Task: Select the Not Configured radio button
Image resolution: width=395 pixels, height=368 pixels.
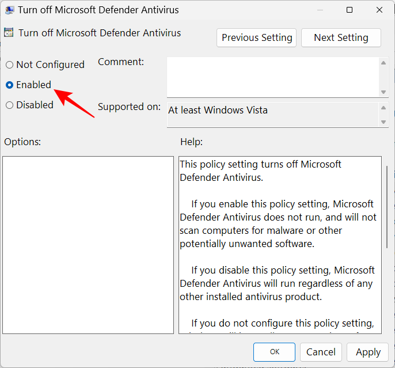Action: pyautogui.click(x=10, y=65)
